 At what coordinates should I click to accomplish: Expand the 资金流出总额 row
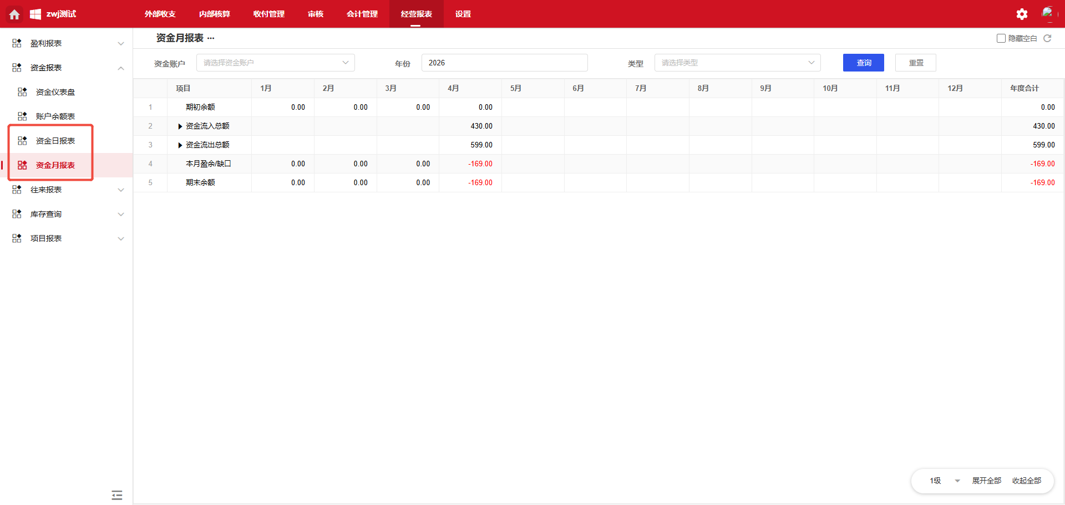180,145
